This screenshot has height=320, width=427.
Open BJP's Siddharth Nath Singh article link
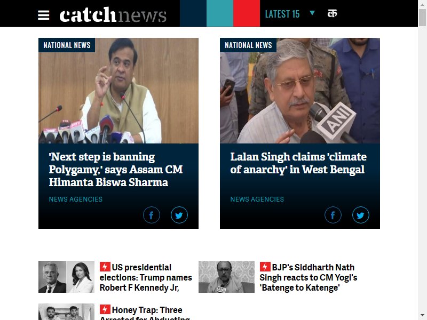(x=309, y=277)
